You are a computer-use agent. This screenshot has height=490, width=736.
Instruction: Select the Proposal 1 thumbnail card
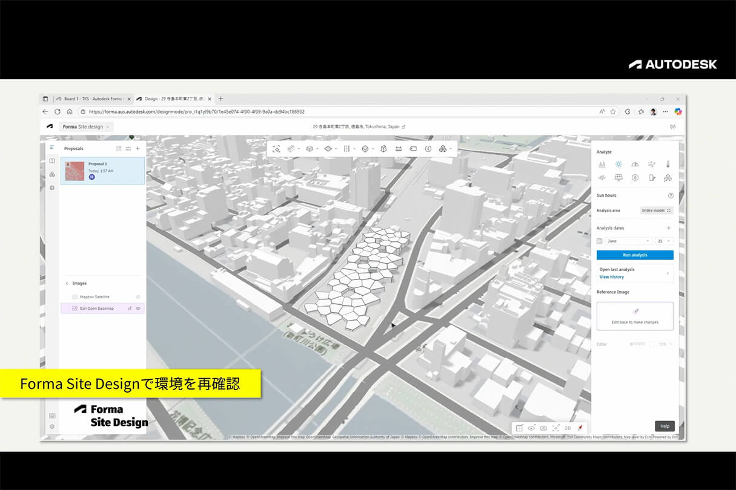102,171
